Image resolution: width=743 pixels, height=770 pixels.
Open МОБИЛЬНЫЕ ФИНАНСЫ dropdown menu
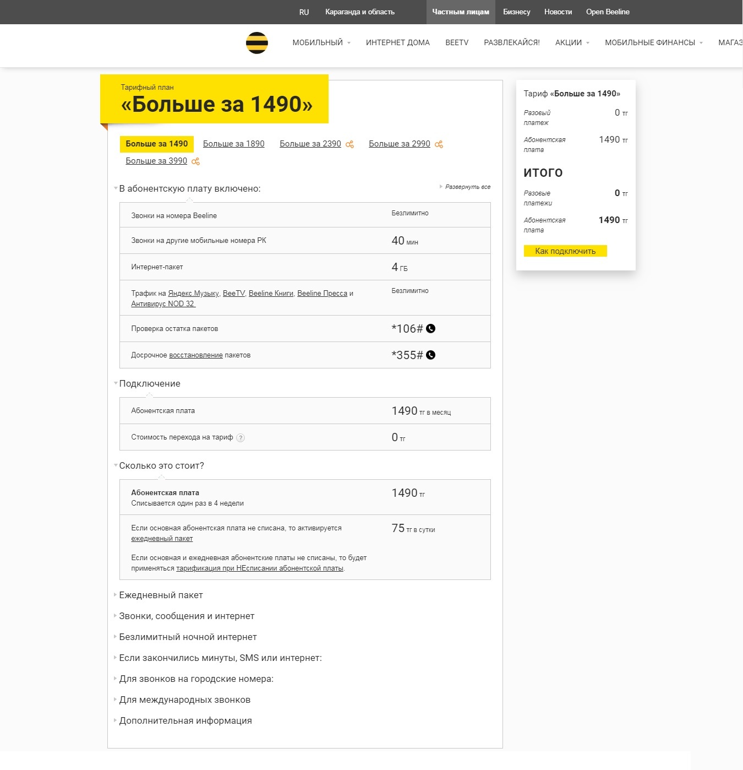click(653, 42)
